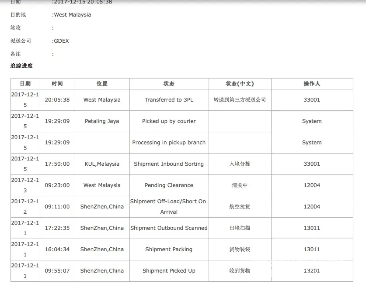Click the GDEX delivery company value

point(61,41)
